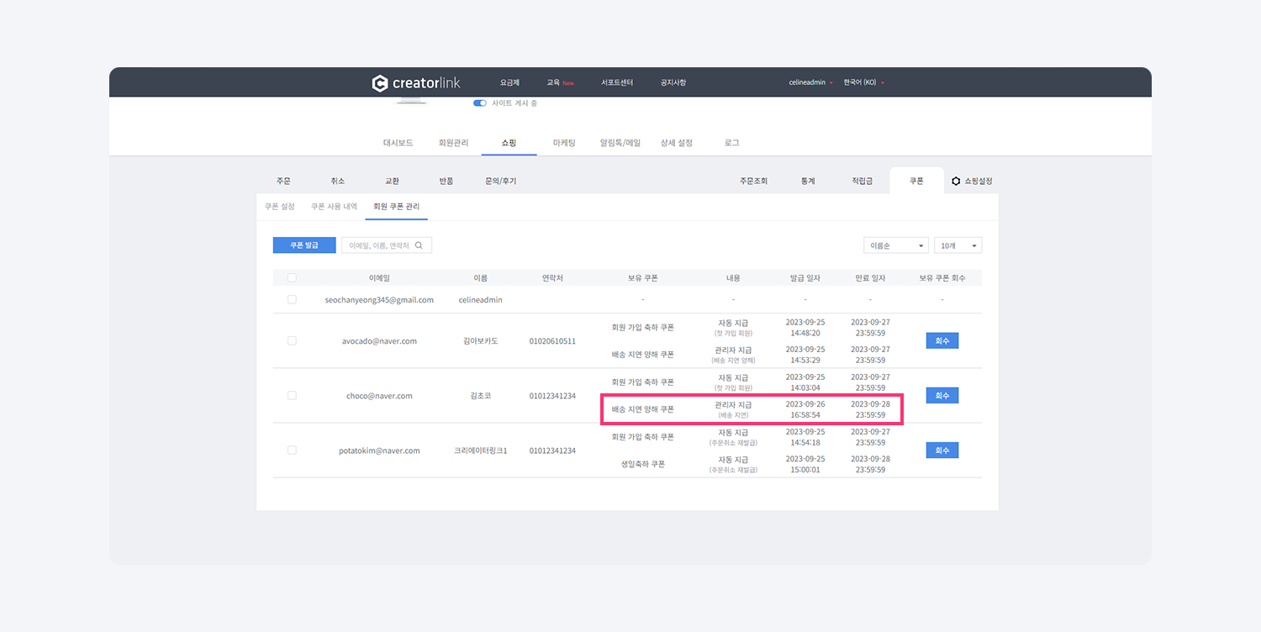Click the creatorlink logo icon
Viewport: 1261px width, 632px height.
pyautogui.click(x=380, y=83)
